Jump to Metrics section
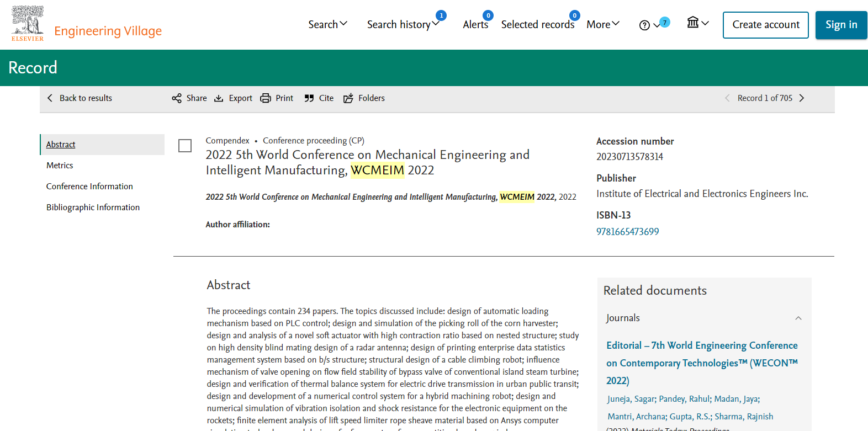Image resolution: width=868 pixels, height=431 pixels. point(60,166)
